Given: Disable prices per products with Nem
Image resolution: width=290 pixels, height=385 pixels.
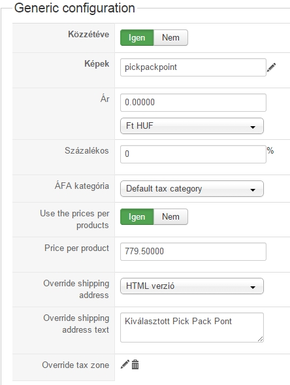Looking at the screenshot, I should [170, 217].
